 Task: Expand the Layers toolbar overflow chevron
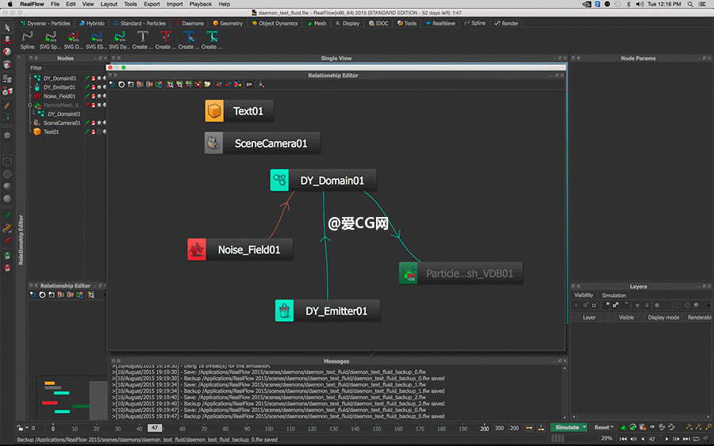(x=708, y=306)
